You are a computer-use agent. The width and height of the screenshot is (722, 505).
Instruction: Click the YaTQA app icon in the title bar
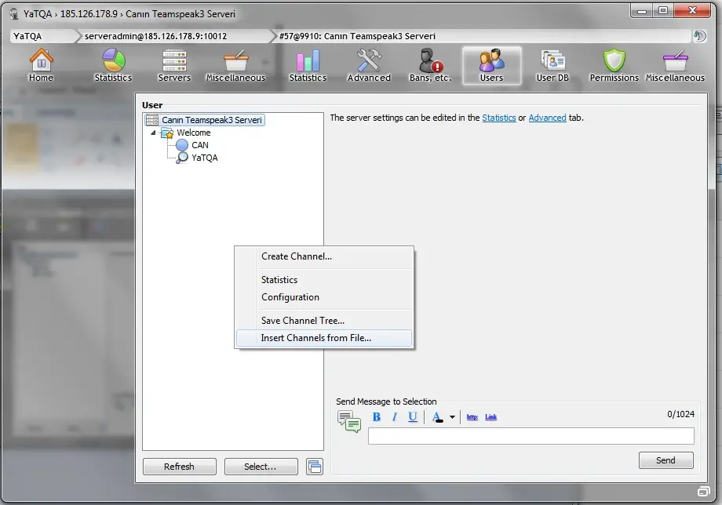pyautogui.click(x=14, y=14)
